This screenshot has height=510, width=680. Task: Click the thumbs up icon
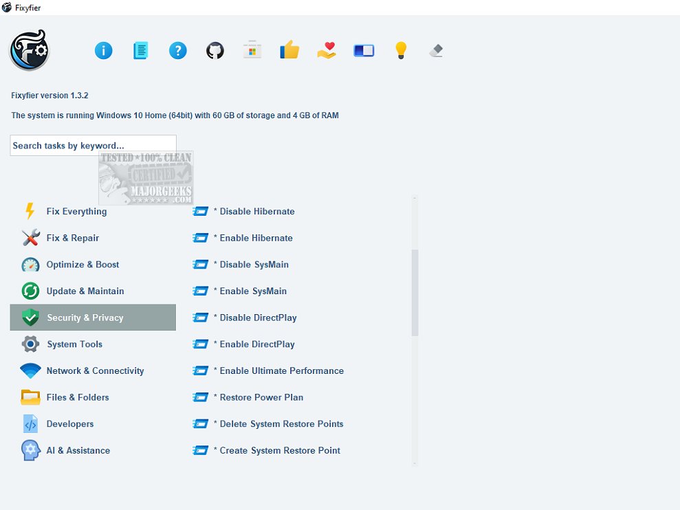pyautogui.click(x=289, y=50)
